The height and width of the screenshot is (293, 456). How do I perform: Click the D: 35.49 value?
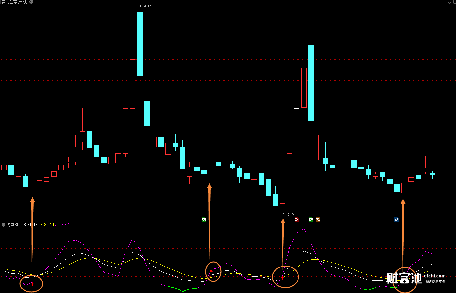pyautogui.click(x=47, y=225)
